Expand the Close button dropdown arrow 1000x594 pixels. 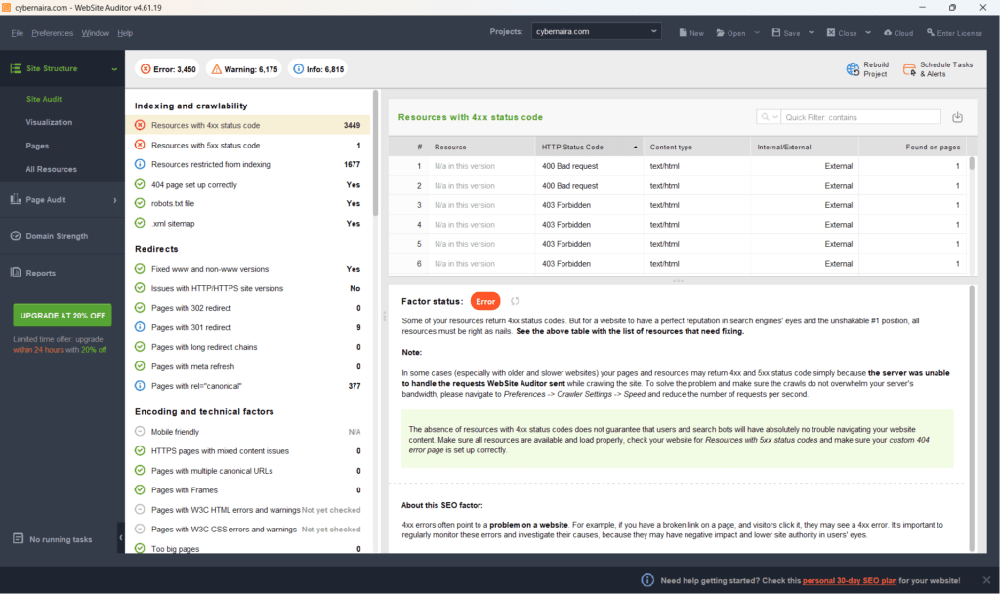[868, 32]
